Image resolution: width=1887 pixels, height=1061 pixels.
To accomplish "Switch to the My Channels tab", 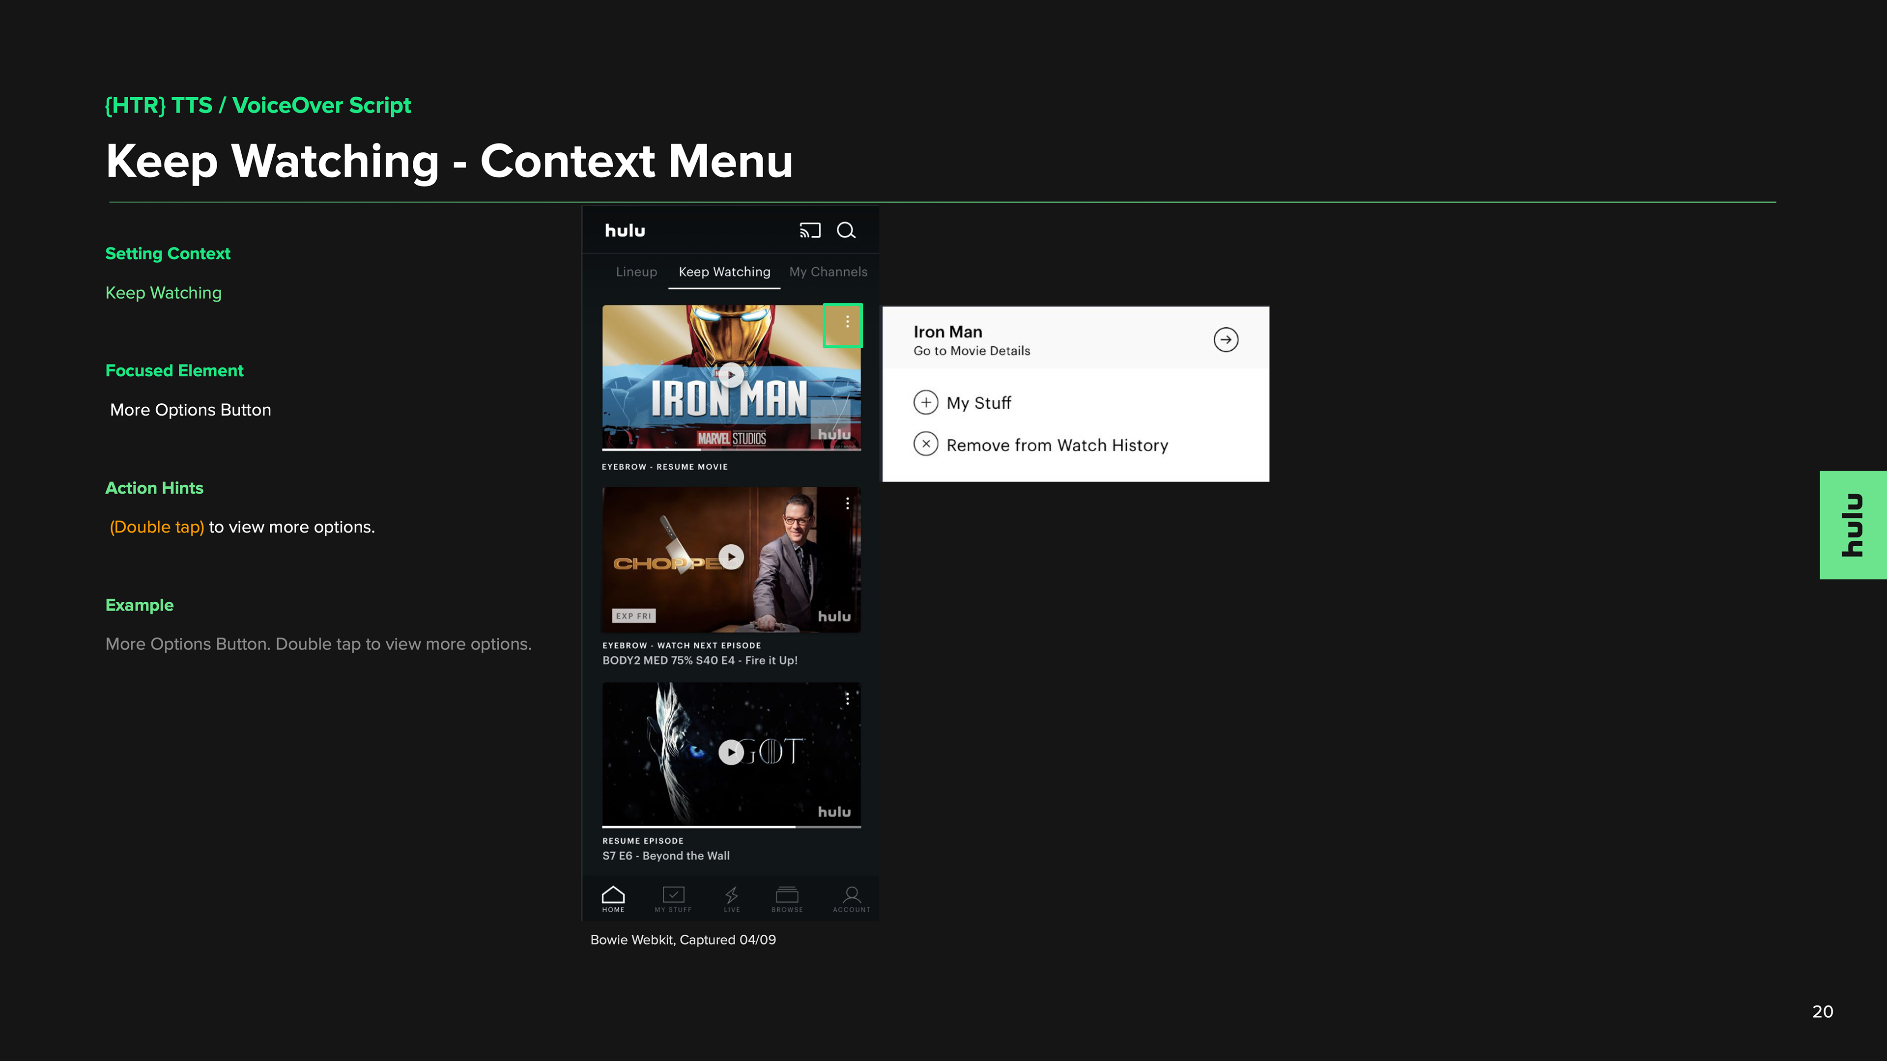I will pos(828,272).
